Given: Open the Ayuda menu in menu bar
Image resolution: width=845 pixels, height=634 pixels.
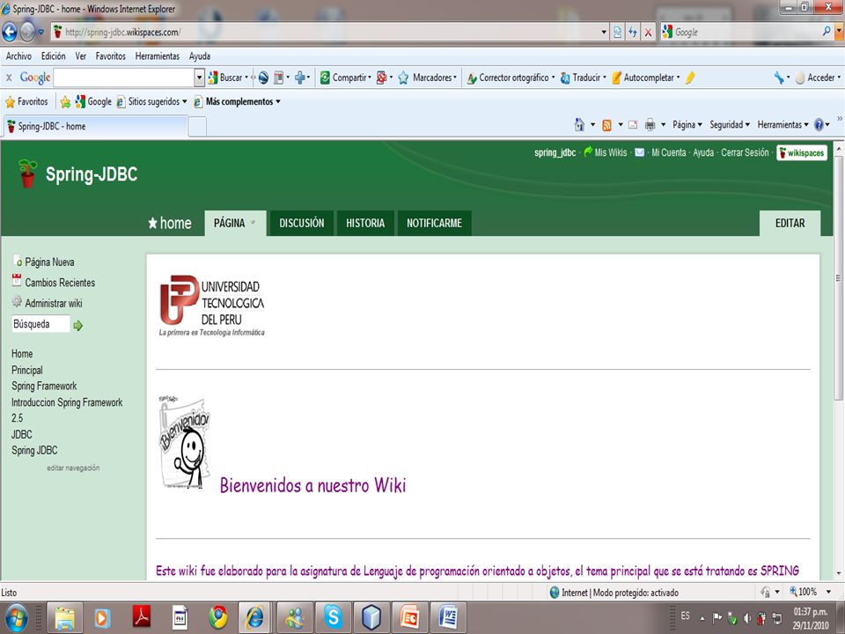Looking at the screenshot, I should pyautogui.click(x=200, y=56).
